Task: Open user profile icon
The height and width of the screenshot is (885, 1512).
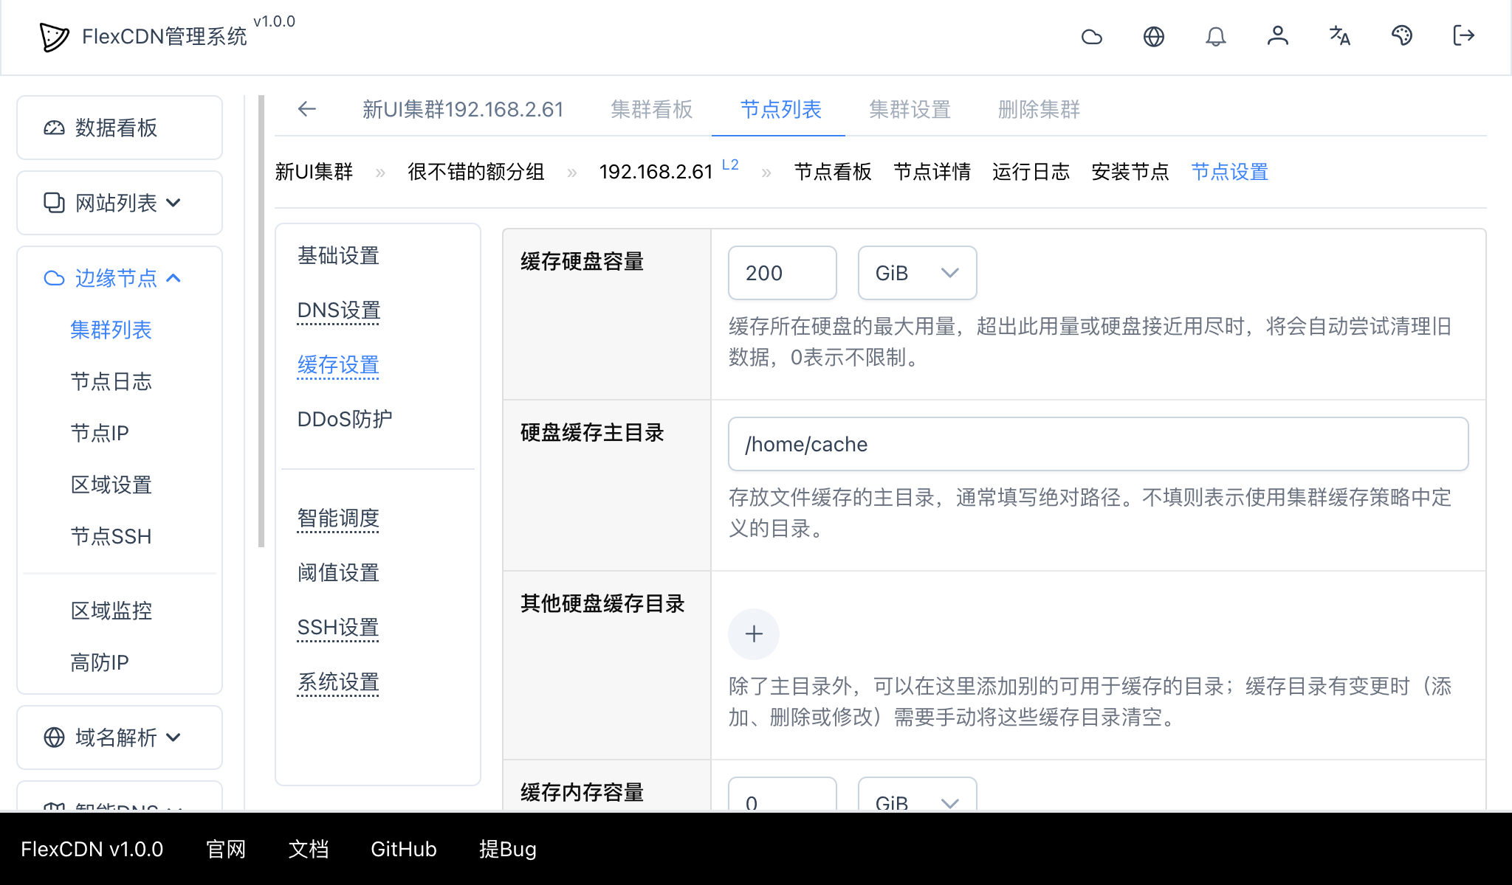Action: (1278, 36)
